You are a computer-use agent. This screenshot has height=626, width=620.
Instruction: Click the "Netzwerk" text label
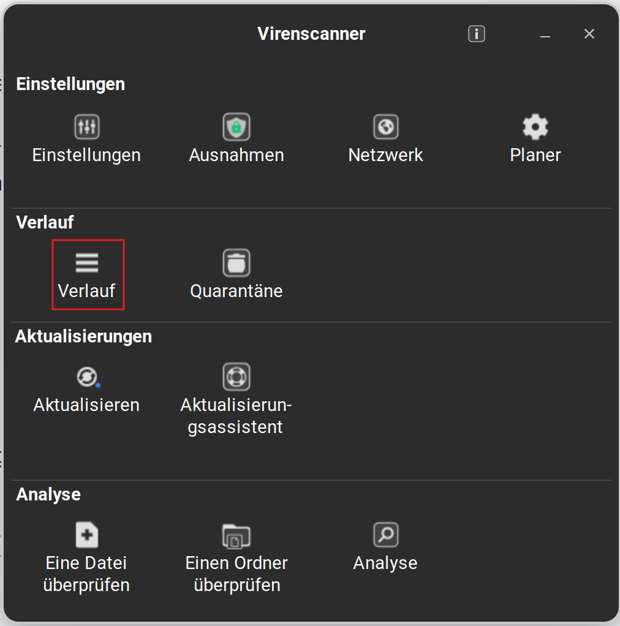[x=386, y=155]
